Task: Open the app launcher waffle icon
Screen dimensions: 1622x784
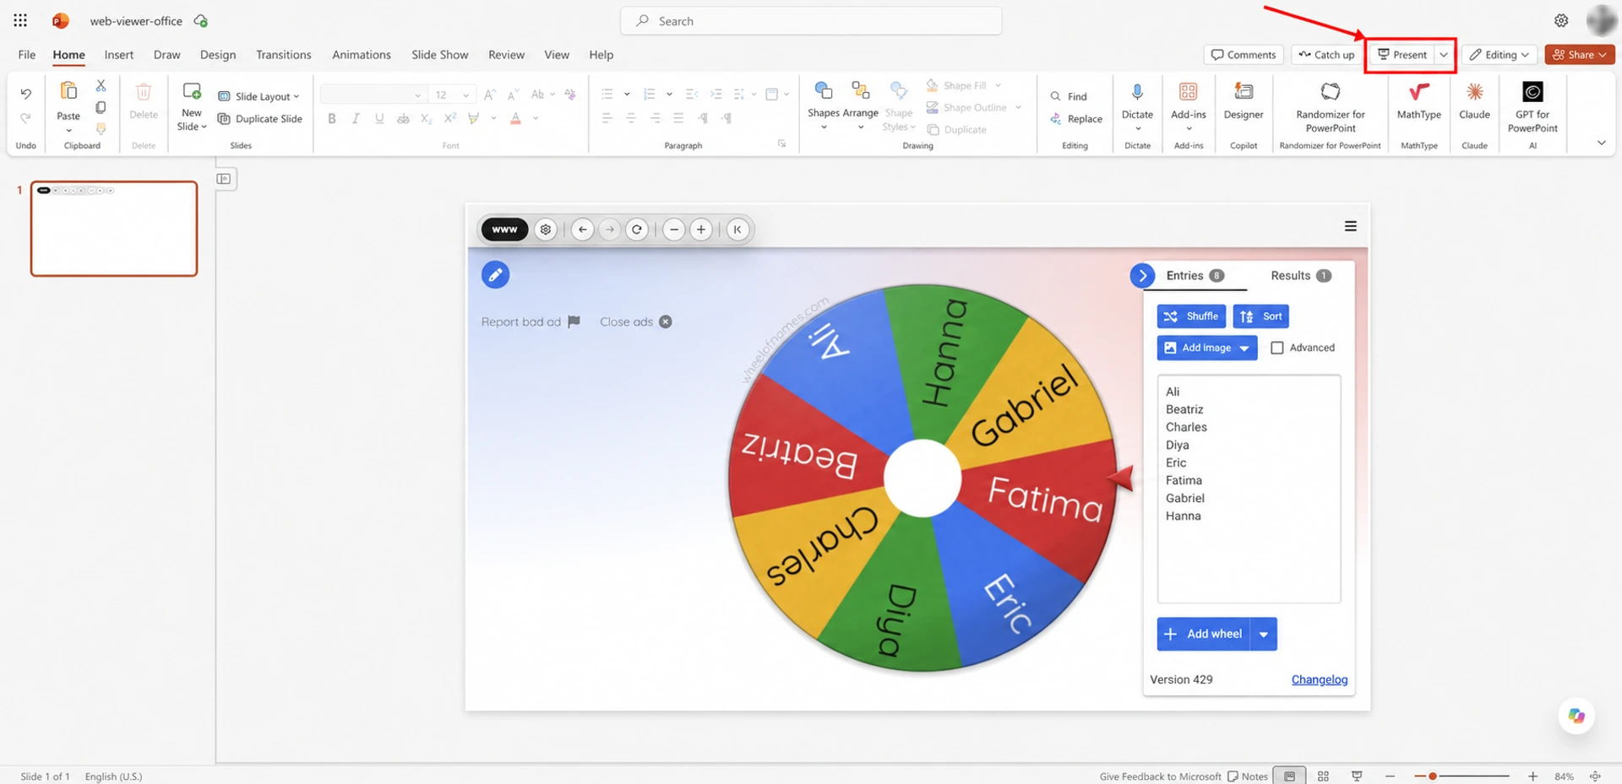Action: 20,20
